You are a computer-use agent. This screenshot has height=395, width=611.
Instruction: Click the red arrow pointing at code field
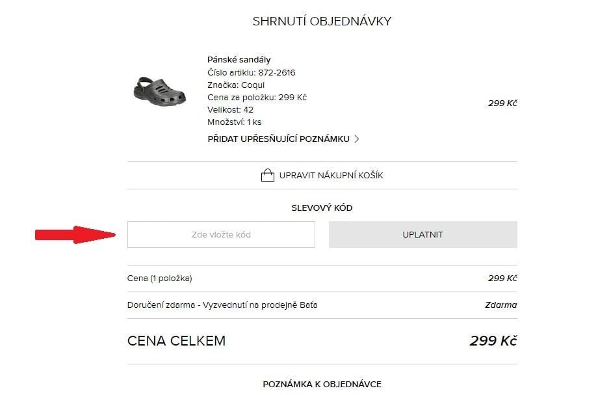tap(74, 234)
